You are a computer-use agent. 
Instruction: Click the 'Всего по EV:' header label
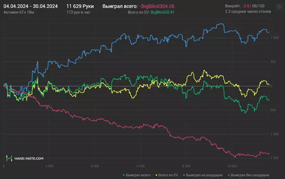pos(139,12)
